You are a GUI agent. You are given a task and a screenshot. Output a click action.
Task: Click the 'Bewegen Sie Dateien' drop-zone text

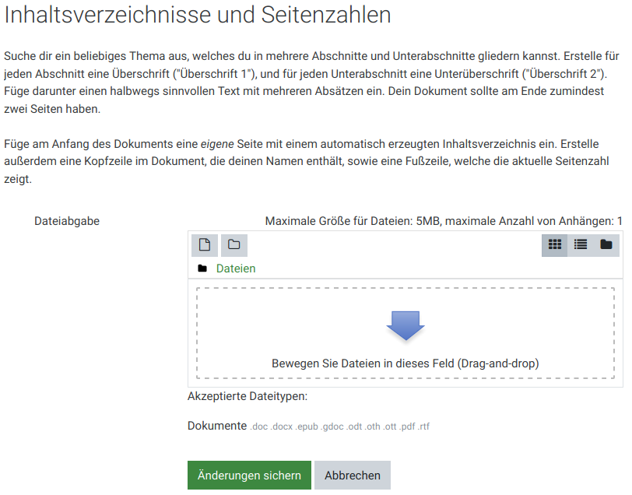405,363
